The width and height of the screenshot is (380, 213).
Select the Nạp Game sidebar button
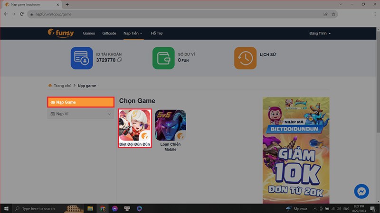tap(81, 102)
